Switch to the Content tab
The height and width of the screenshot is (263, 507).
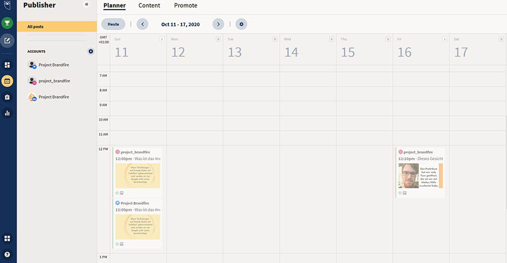point(149,6)
